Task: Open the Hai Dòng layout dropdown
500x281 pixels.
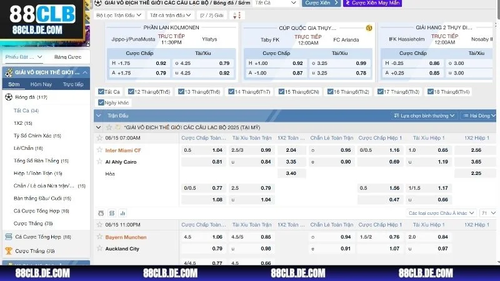Action: coord(479,116)
